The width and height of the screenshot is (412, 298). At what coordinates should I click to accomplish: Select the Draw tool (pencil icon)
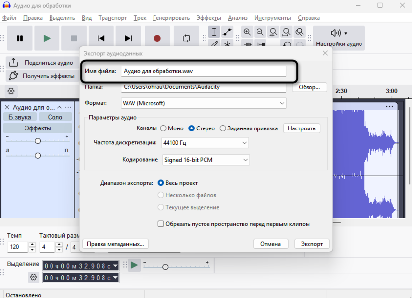point(214,44)
